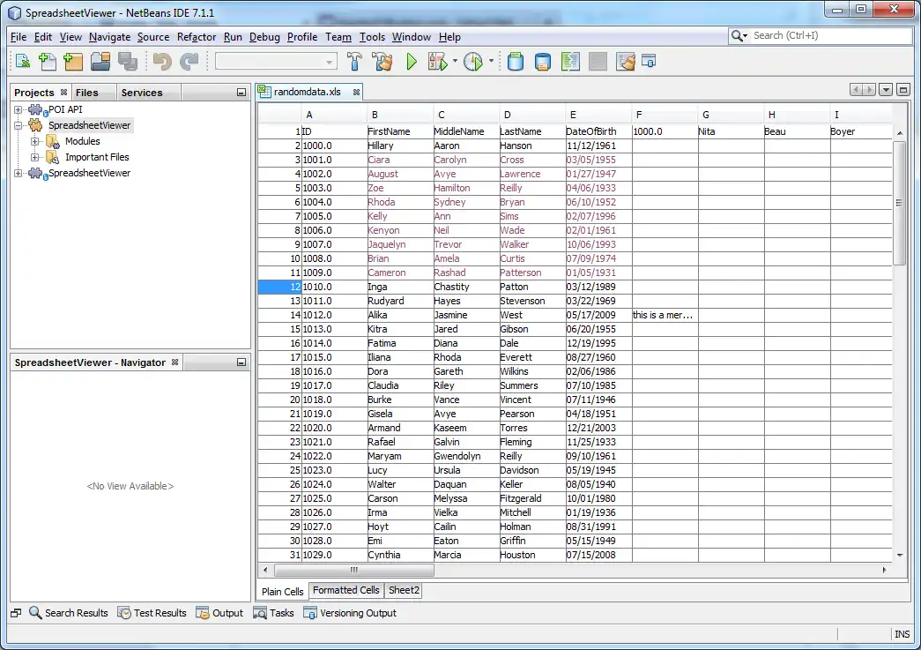Click the Profile Project clock icon
The width and height of the screenshot is (921, 650).
(473, 62)
